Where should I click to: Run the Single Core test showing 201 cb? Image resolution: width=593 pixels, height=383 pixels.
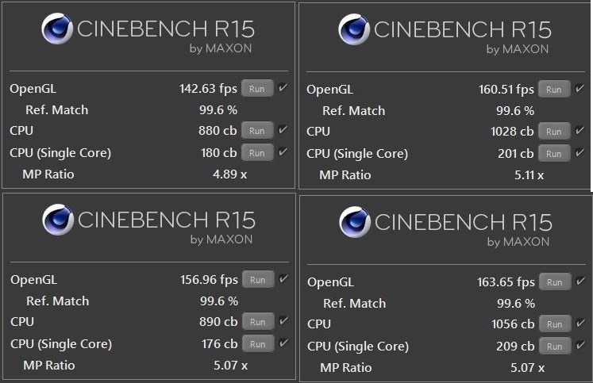click(x=554, y=154)
